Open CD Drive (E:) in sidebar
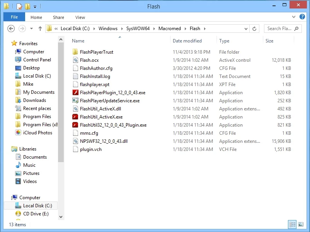 36,213
